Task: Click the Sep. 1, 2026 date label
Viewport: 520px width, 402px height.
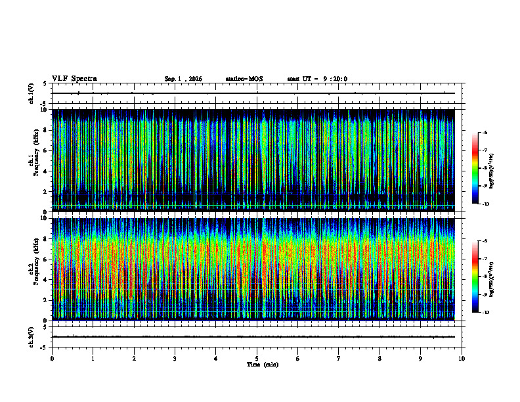Action: click(x=183, y=79)
